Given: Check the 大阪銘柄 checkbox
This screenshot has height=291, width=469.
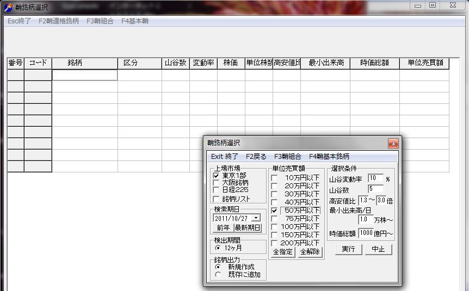Looking at the screenshot, I should tap(216, 183).
